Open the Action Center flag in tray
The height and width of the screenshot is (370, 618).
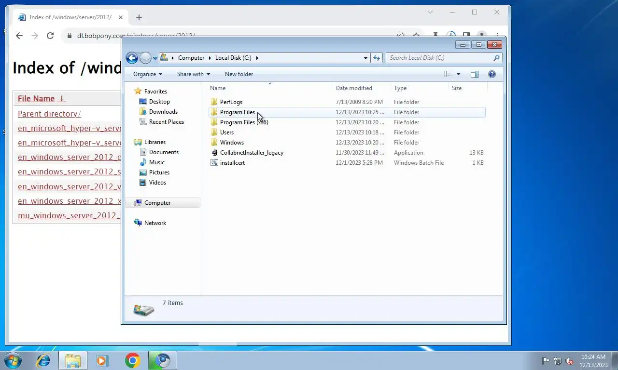click(546, 360)
